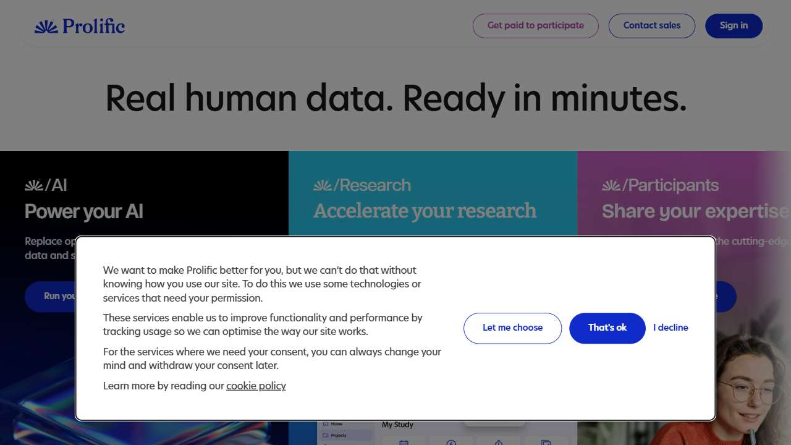Click the Prolific /Participants logo icon
Image resolution: width=791 pixels, height=445 pixels.
611,185
